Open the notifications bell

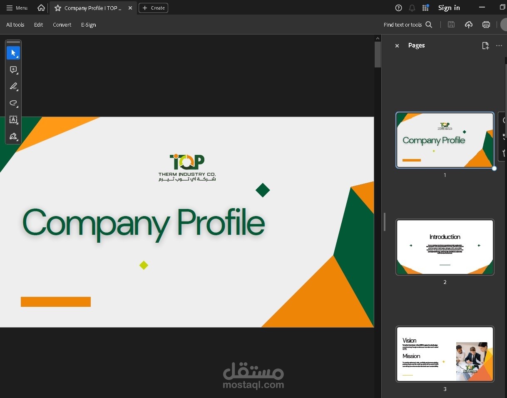click(x=412, y=8)
